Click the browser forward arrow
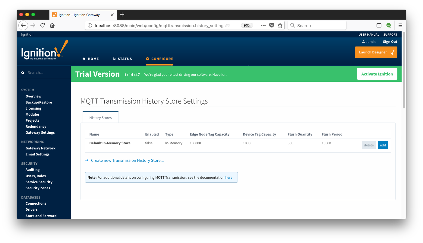This screenshot has width=423, height=243. [x=33, y=25]
